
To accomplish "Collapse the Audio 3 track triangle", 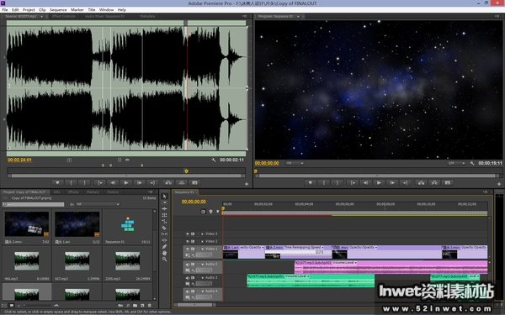I will (x=202, y=278).
